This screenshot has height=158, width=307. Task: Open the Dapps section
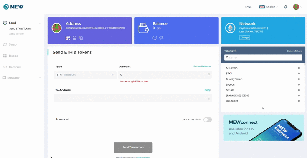click(x=13, y=56)
